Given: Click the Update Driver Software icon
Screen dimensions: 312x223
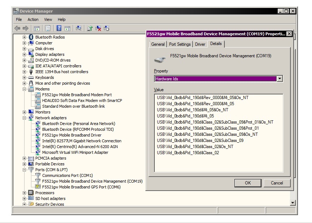Looking at the screenshot, I should (x=90, y=28).
